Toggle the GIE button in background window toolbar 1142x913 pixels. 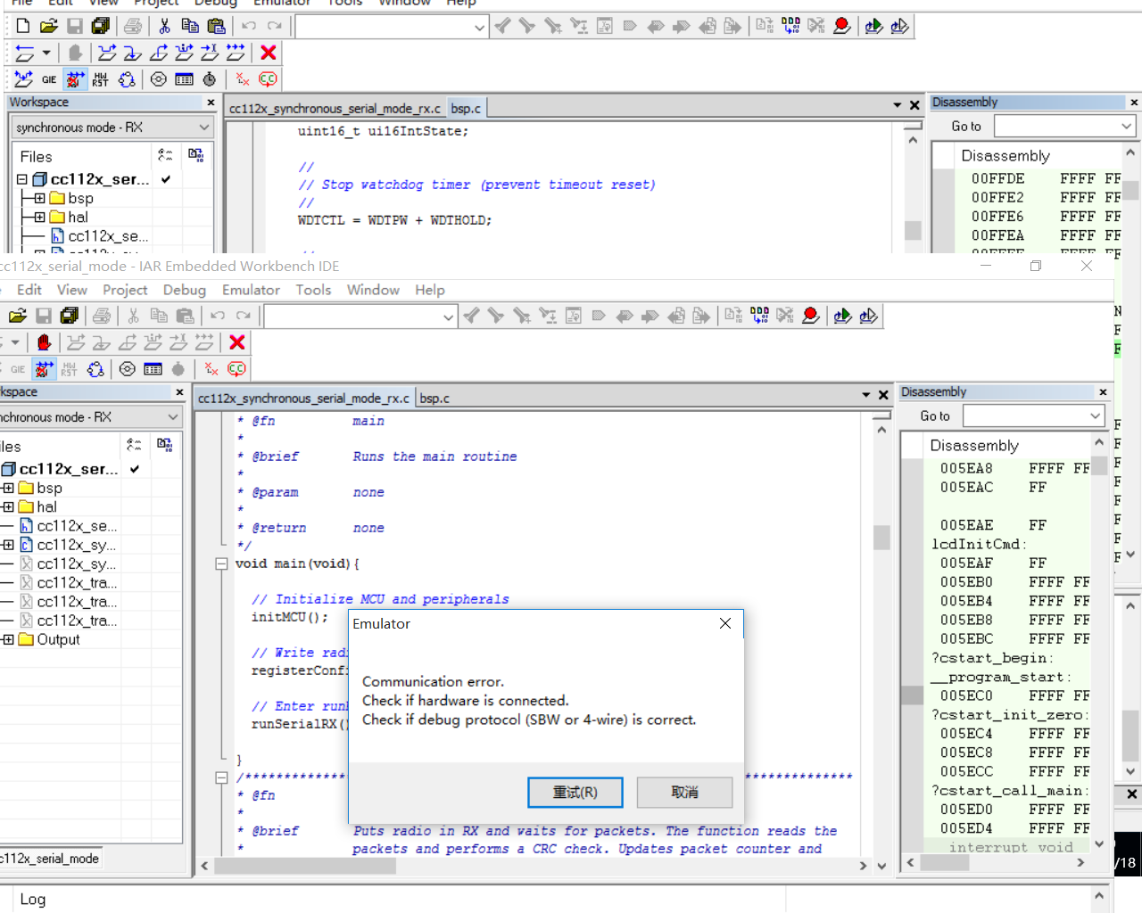(49, 79)
